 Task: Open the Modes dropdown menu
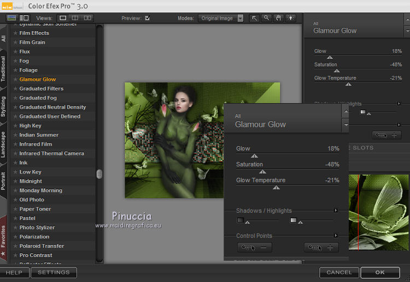click(221, 18)
